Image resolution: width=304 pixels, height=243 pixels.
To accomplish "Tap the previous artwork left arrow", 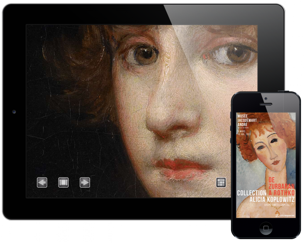I will tap(42, 182).
